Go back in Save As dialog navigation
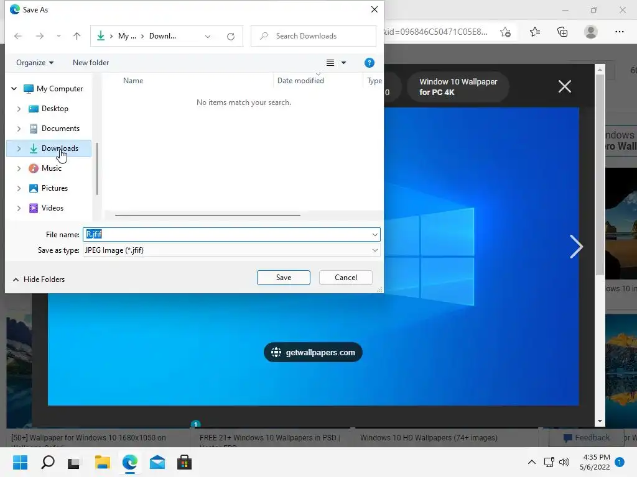The width and height of the screenshot is (637, 477). pyautogui.click(x=18, y=36)
